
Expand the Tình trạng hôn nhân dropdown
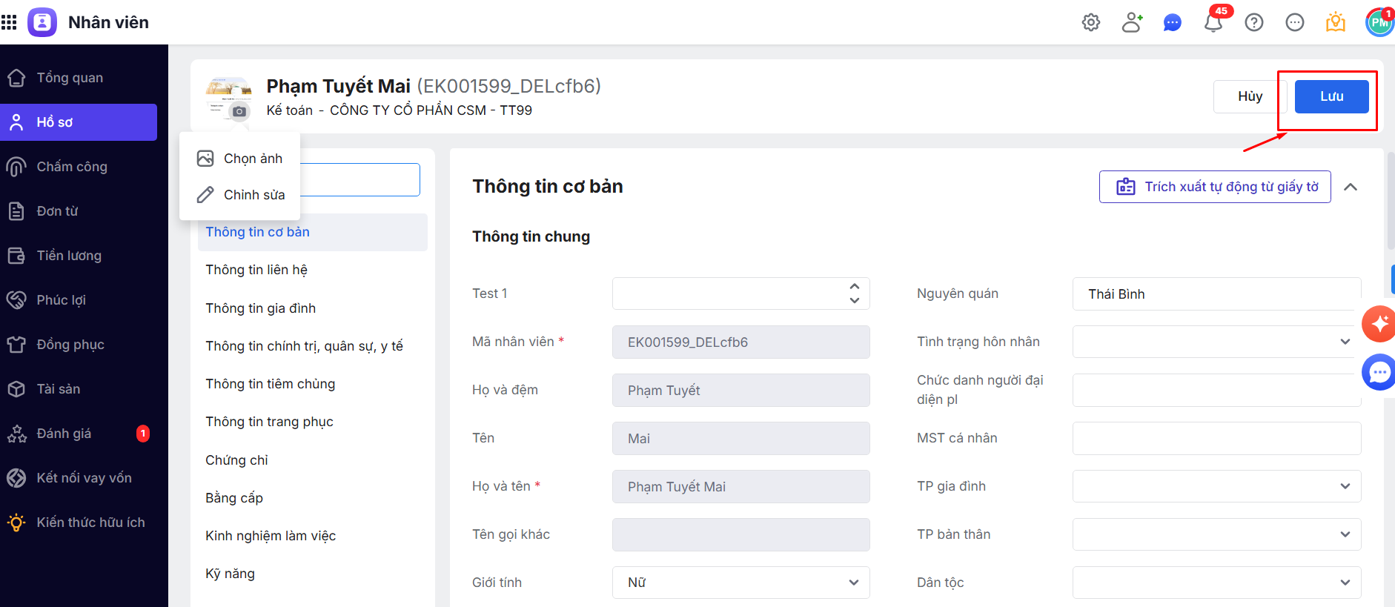coord(1216,342)
